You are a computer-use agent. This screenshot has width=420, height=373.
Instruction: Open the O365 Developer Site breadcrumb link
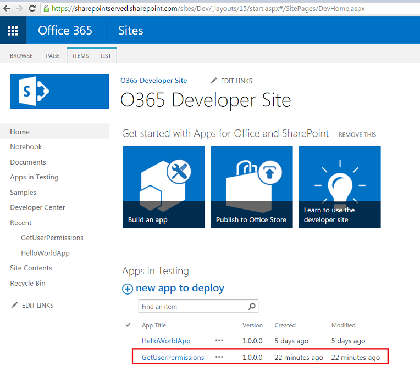(154, 81)
